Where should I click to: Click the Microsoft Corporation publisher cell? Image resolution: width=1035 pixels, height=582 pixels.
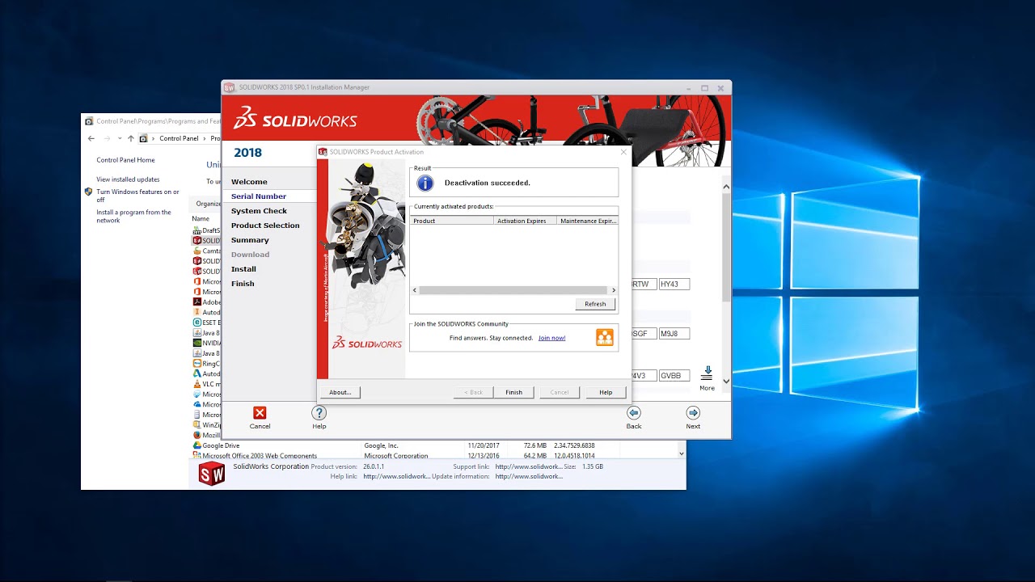[396, 456]
